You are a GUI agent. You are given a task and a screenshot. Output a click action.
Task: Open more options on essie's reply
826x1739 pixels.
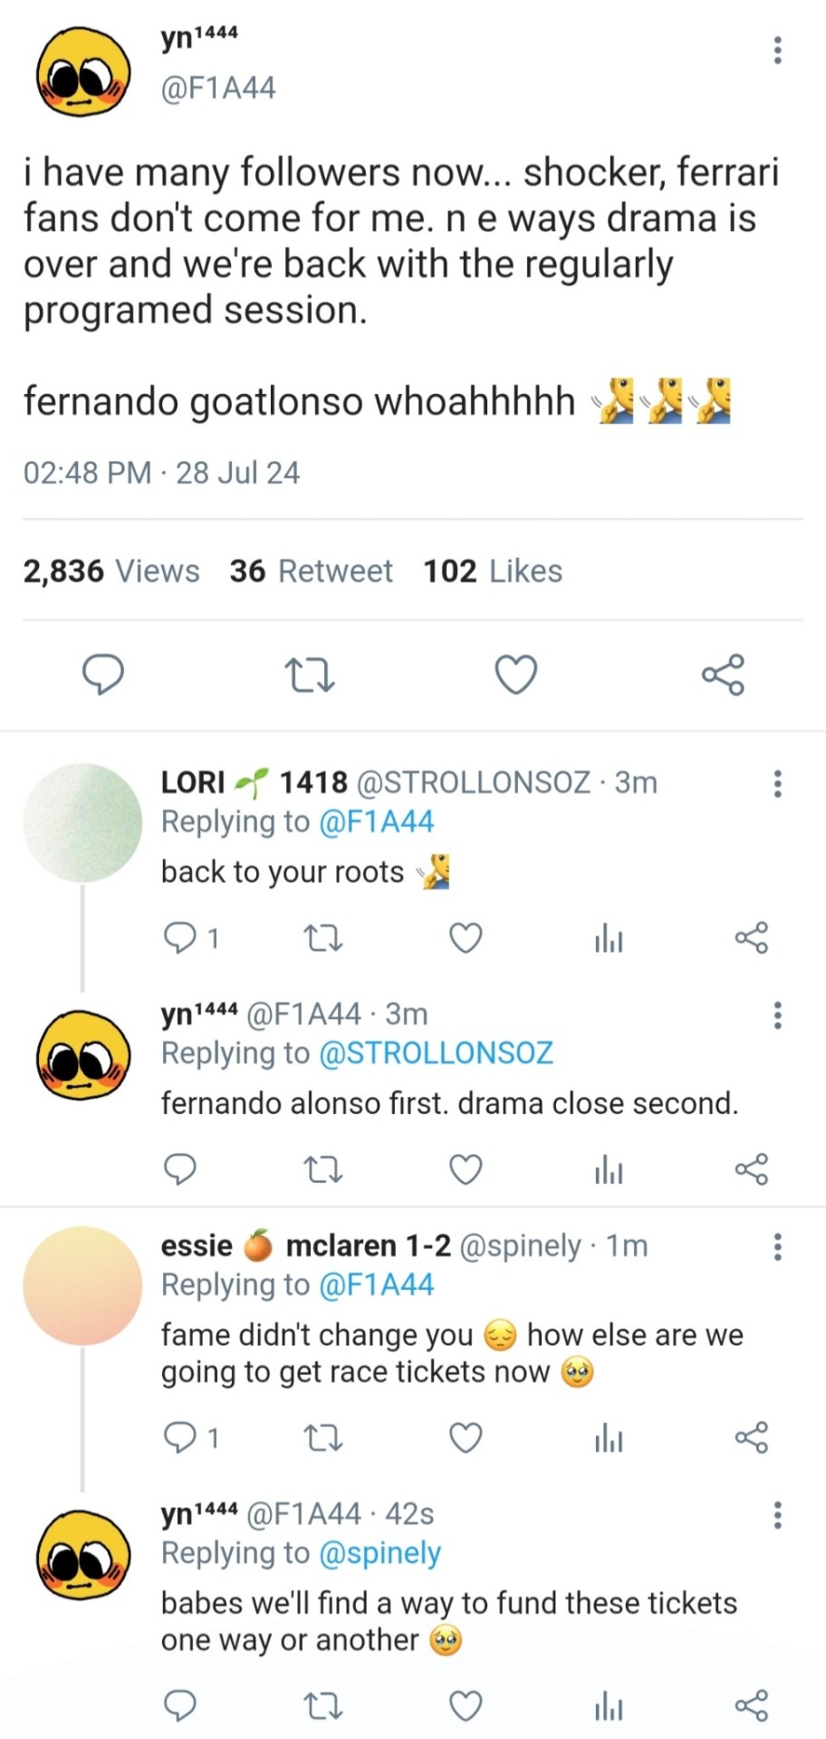(x=777, y=1247)
